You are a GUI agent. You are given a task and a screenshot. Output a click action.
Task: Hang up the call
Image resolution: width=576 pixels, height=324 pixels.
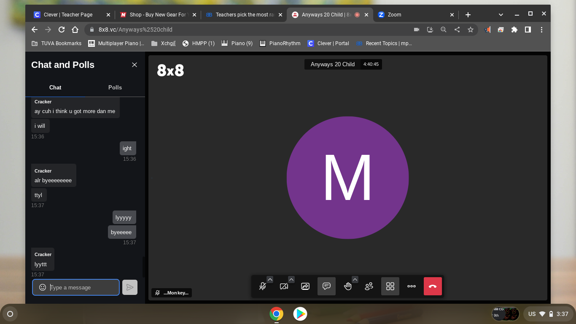pos(433,286)
